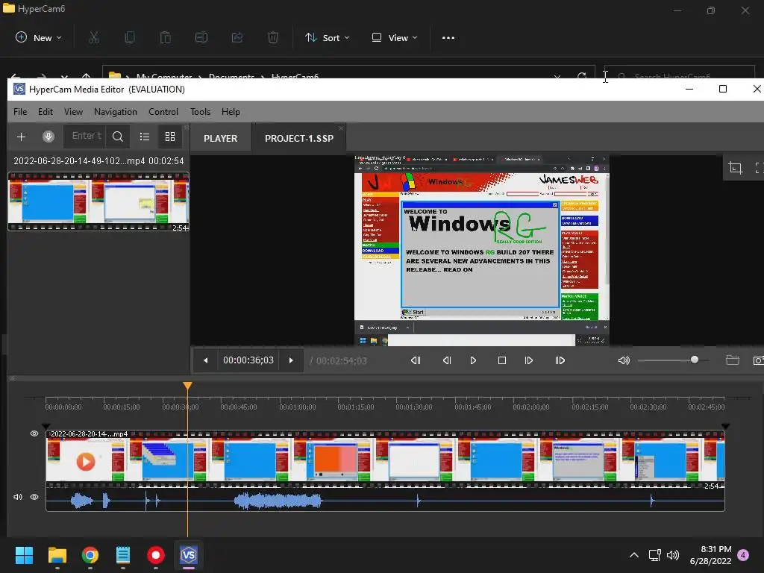The height and width of the screenshot is (573, 764).
Task: Jump to next marker button
Action: (560, 360)
